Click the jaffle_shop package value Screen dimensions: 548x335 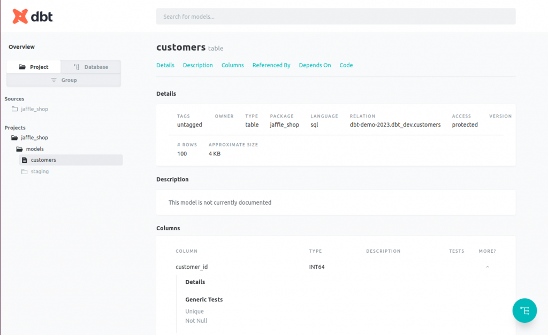click(285, 124)
